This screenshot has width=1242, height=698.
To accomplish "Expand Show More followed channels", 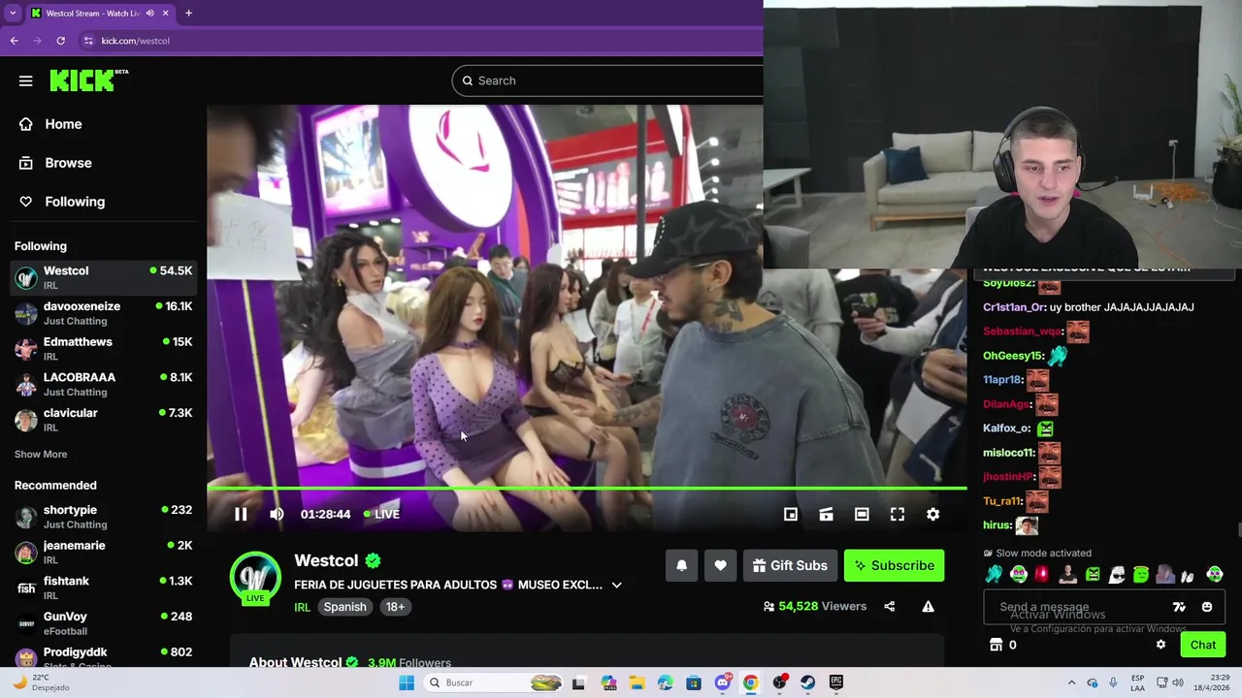I will click(41, 454).
